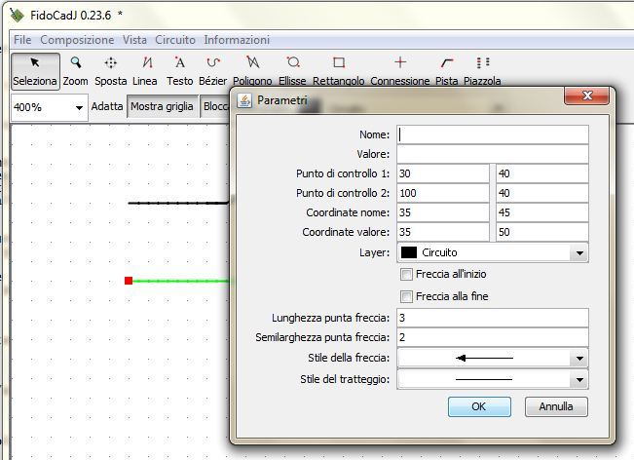Activate the Bézier curve tool
This screenshot has height=460, width=634.
coord(212,70)
